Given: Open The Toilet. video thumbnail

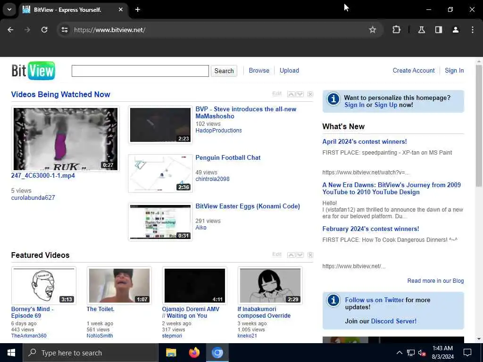Looking at the screenshot, I should tap(119, 286).
